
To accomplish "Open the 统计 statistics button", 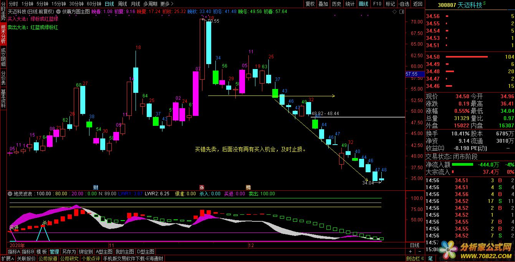I will click(x=350, y=4).
